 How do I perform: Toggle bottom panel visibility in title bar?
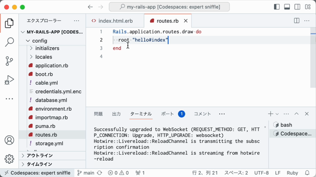[x=287, y=7]
